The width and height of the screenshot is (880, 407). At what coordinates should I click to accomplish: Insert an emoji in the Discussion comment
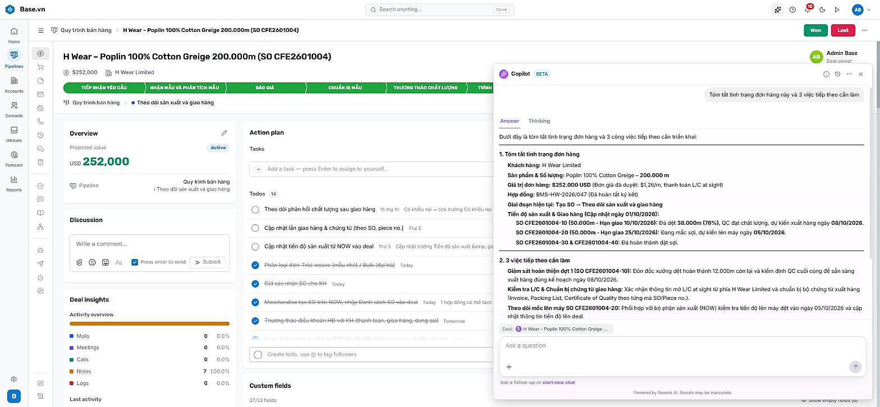[92, 262]
